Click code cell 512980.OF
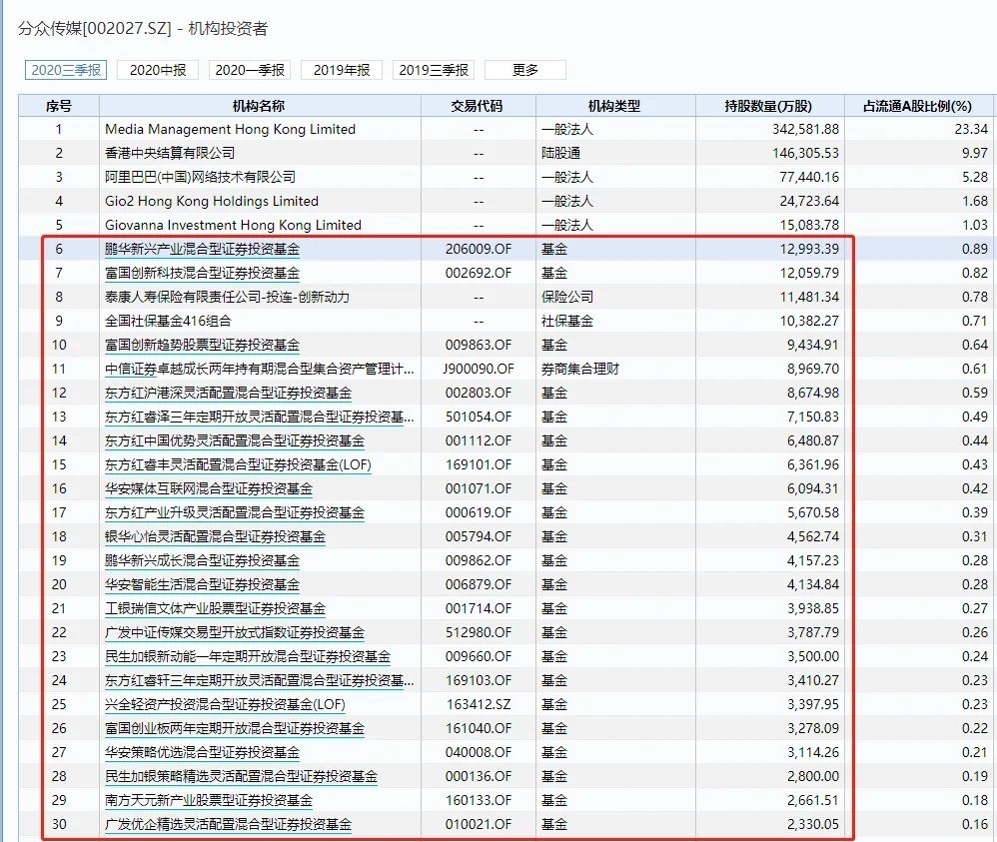 [x=479, y=633]
